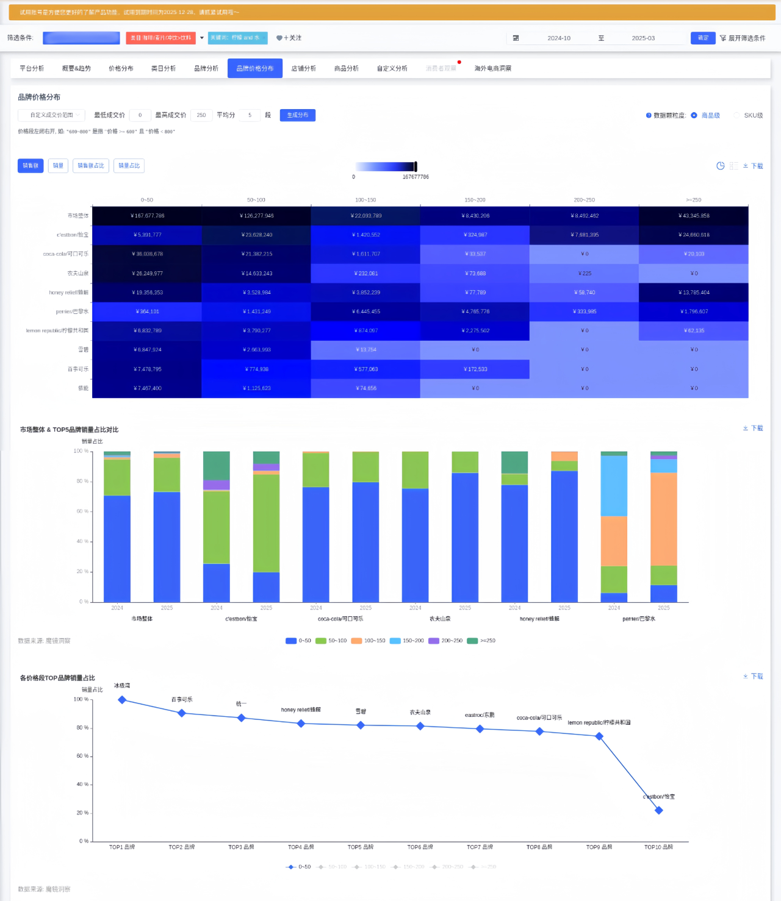Click the TOP5 雪碧 diamond data point
This screenshot has height=901, width=781.
pos(361,725)
